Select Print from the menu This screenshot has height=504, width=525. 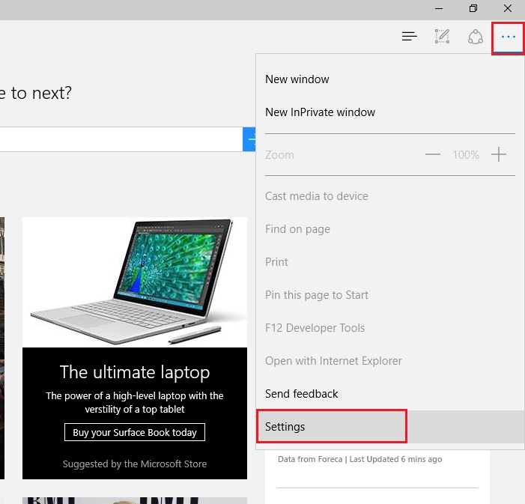[x=390, y=262]
